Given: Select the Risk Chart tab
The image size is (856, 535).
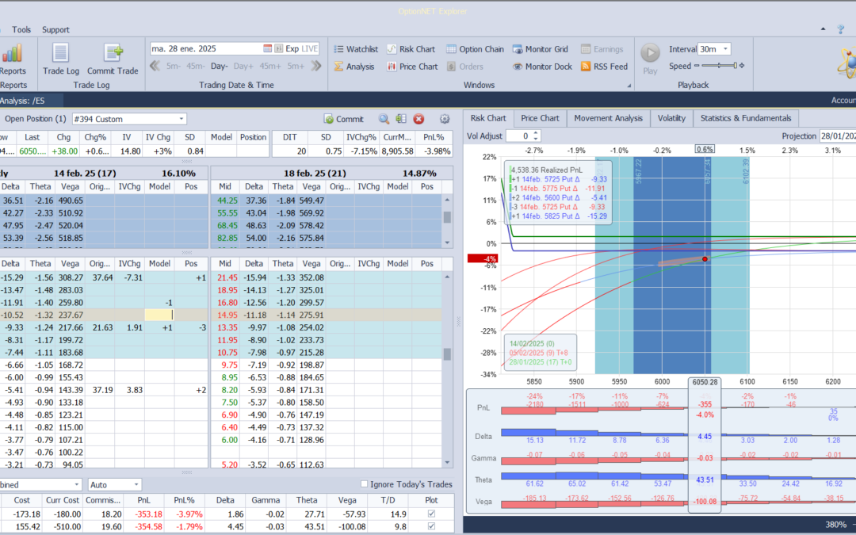Looking at the screenshot, I should point(488,118).
